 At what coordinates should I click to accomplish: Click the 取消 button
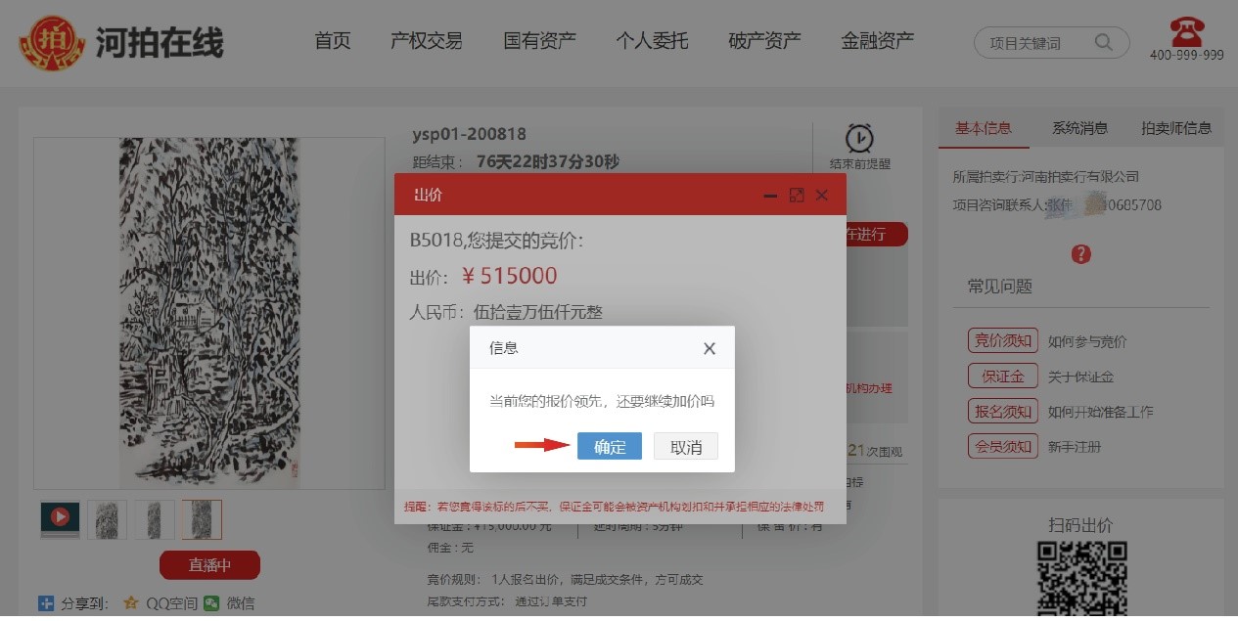(686, 446)
